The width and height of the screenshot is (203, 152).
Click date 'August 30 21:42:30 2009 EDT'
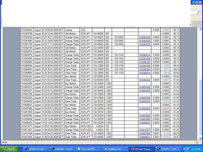click(48, 76)
